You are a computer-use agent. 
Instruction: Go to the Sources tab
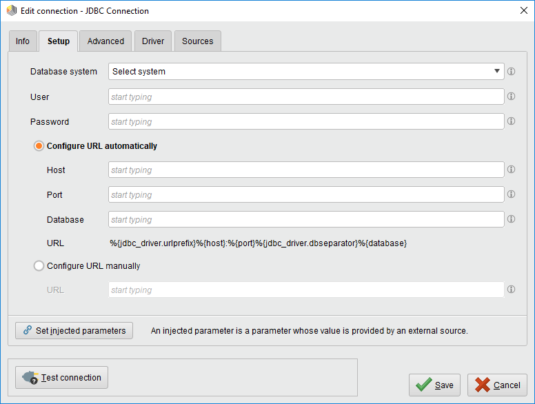coord(197,41)
